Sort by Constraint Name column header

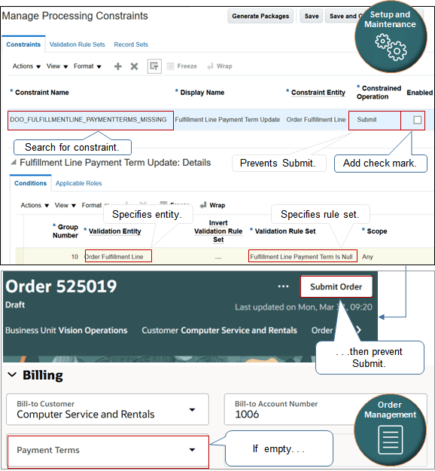(x=41, y=93)
